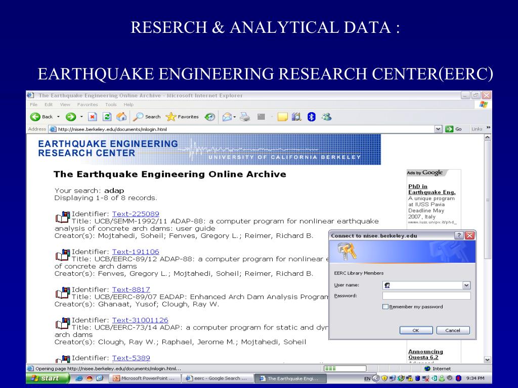Open the Forward history dropdown arrow
The height and width of the screenshot is (388, 518).
pos(81,117)
